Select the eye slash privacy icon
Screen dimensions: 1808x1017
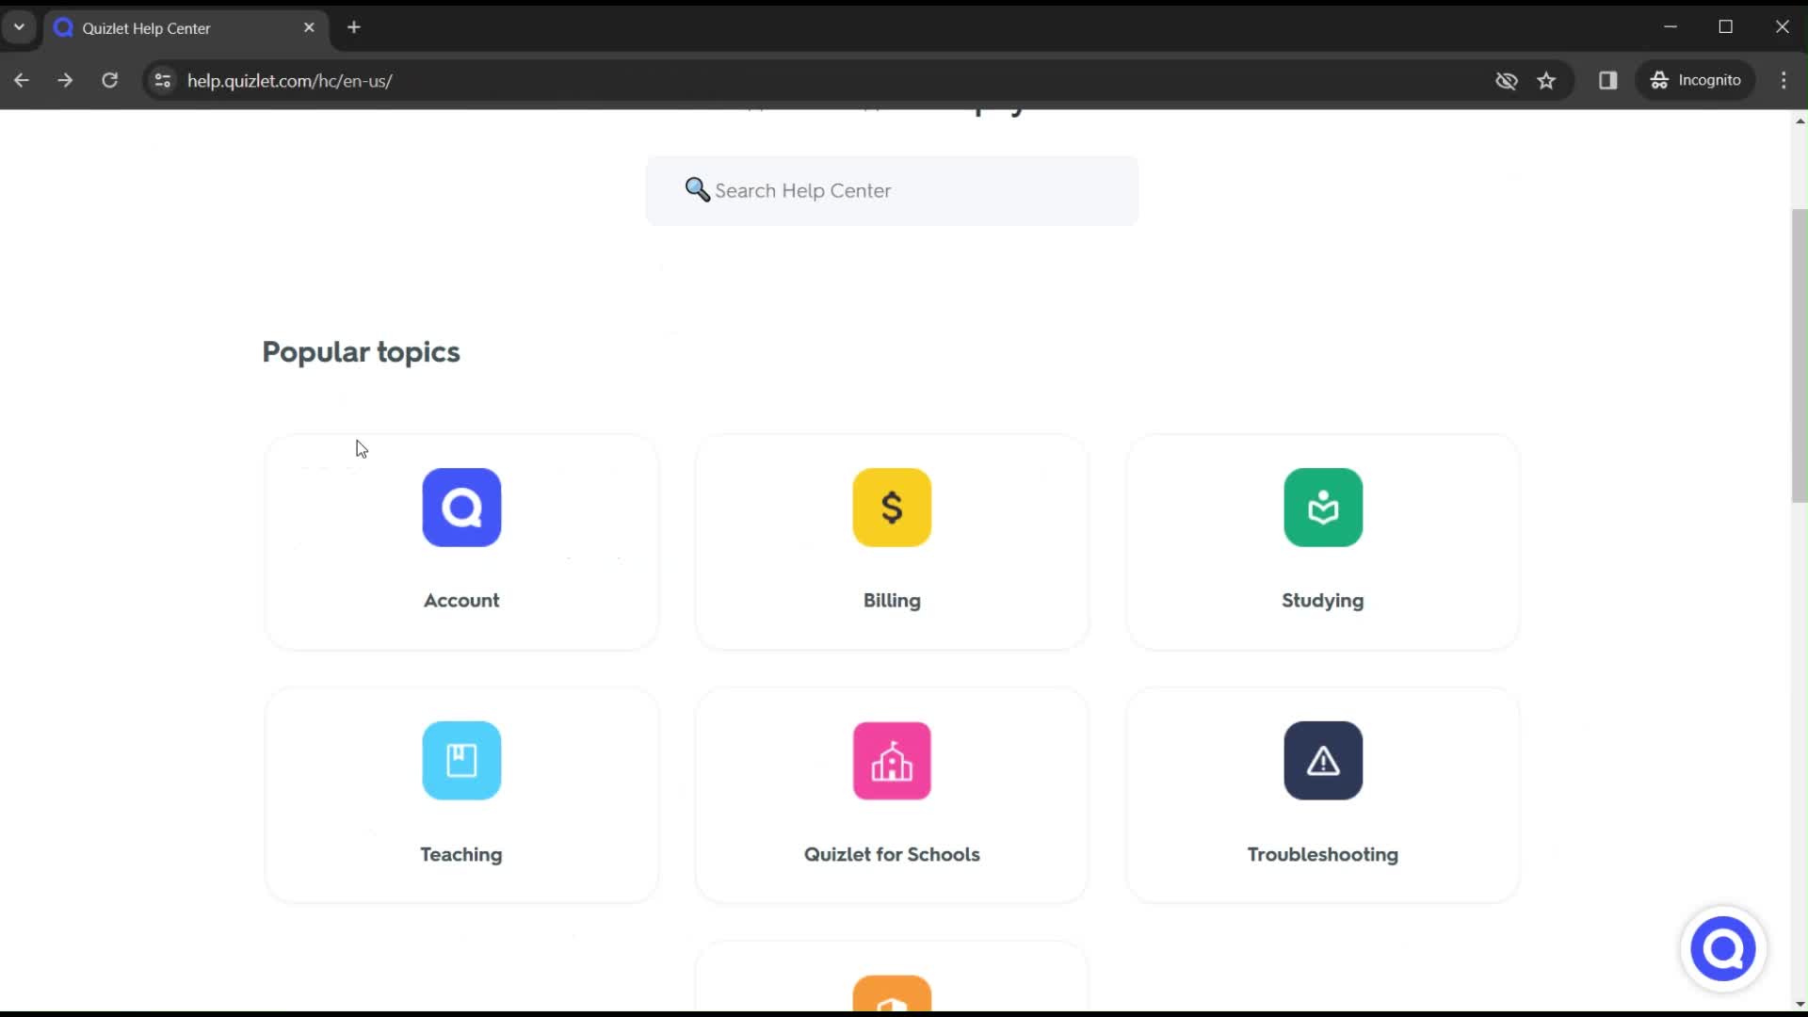(x=1507, y=79)
